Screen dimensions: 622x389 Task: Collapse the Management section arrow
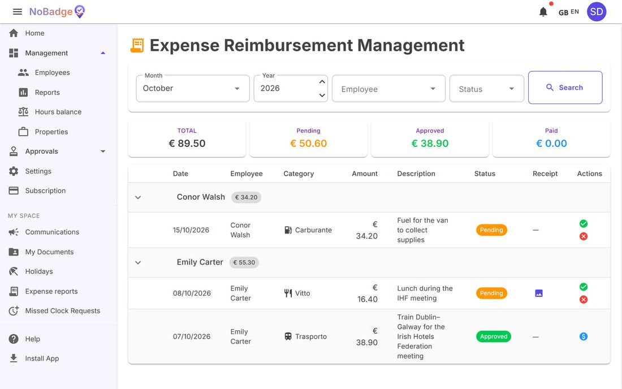pyautogui.click(x=103, y=53)
